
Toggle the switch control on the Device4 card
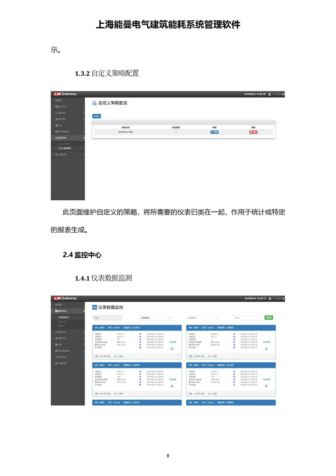(265, 386)
